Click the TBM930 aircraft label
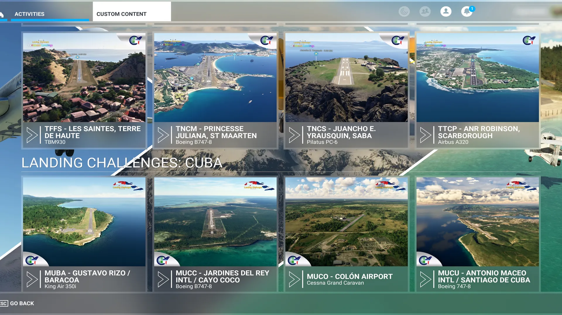The height and width of the screenshot is (315, 562). pos(55,142)
